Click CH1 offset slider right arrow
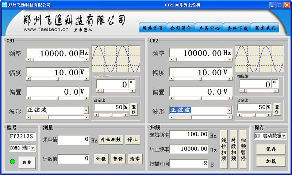Viewport: 292px width, 175px height. pos(87,98)
